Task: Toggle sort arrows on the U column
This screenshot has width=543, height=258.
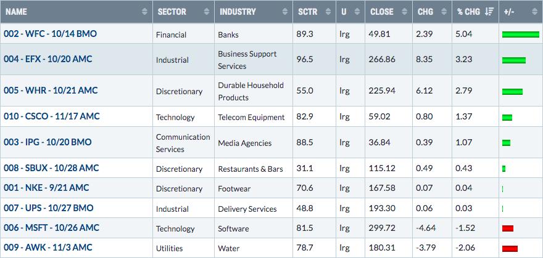Action: pos(357,12)
